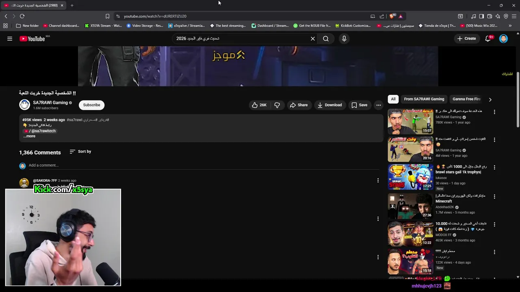
Task: Open the KickBot bookmark
Action: point(353,26)
